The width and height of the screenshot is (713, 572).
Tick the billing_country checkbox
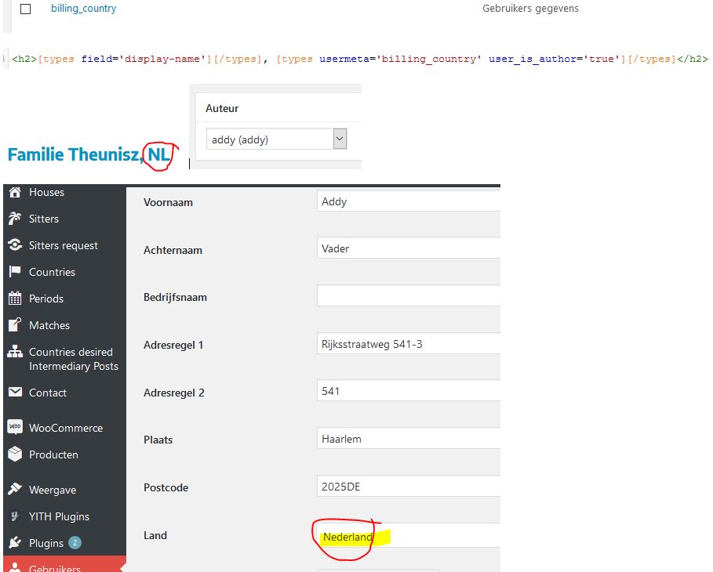click(x=25, y=9)
